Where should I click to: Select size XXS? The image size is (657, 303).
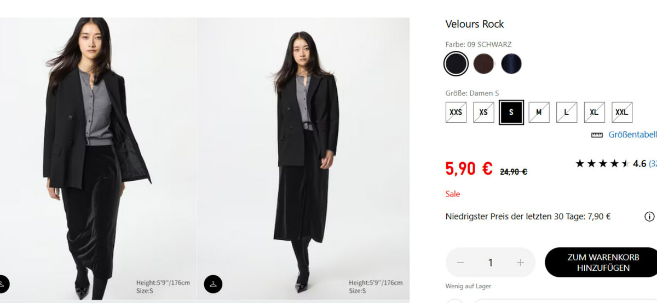pyautogui.click(x=456, y=112)
